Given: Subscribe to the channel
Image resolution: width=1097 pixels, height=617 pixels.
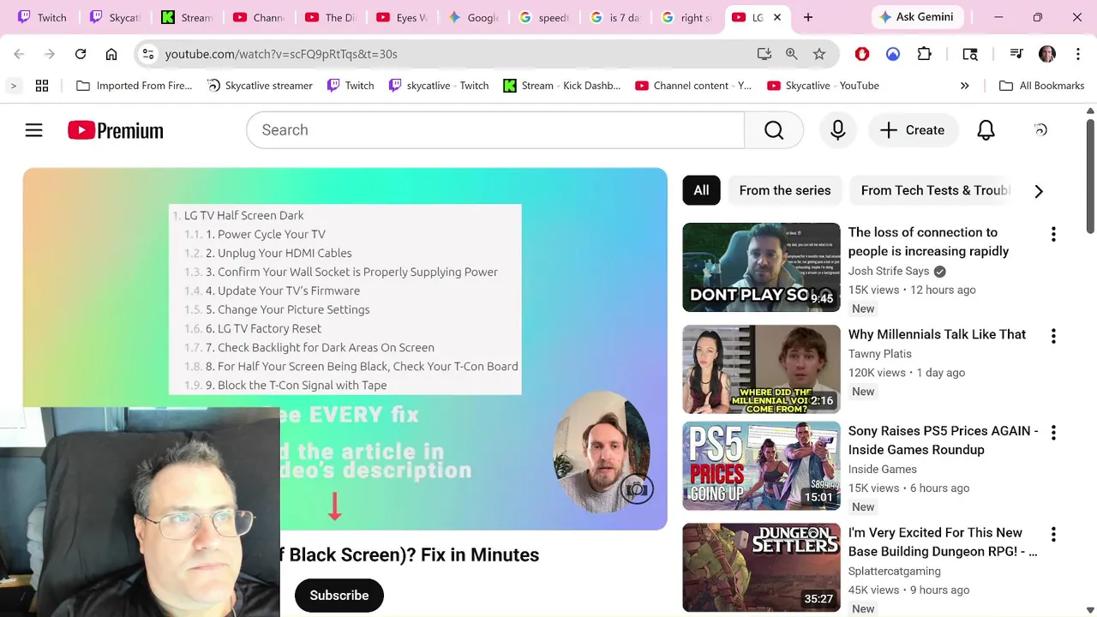Looking at the screenshot, I should (x=339, y=596).
